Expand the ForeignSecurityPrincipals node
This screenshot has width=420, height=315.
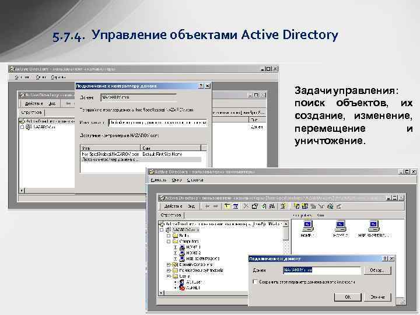pyautogui.click(x=169, y=270)
